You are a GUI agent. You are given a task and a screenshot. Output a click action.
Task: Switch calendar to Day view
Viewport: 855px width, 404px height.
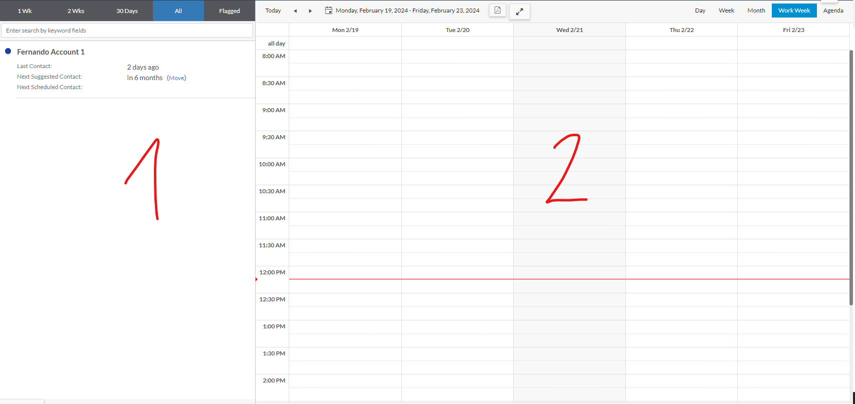[700, 11]
